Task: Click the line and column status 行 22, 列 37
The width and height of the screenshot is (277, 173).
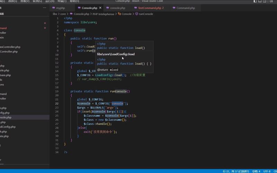Action: pyautogui.click(x=236, y=171)
